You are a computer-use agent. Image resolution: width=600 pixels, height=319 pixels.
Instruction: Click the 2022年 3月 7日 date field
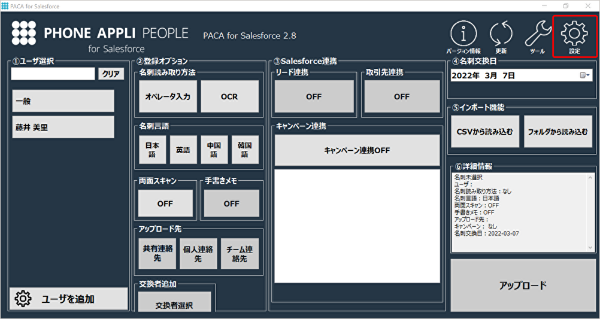pos(522,75)
